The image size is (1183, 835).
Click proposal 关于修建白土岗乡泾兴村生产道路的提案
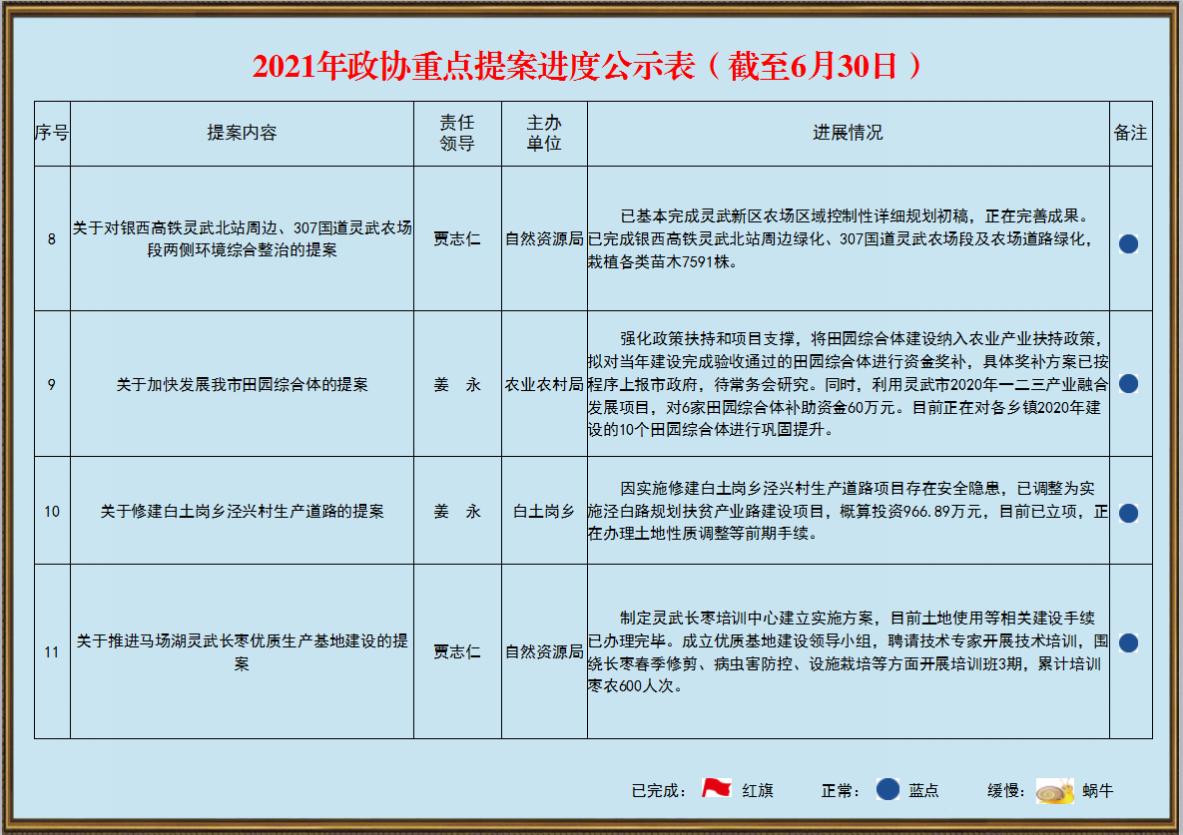(x=243, y=511)
